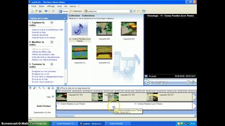Click the Open Project folder icon
This screenshot has height=126, width=225.
coord(36,11)
